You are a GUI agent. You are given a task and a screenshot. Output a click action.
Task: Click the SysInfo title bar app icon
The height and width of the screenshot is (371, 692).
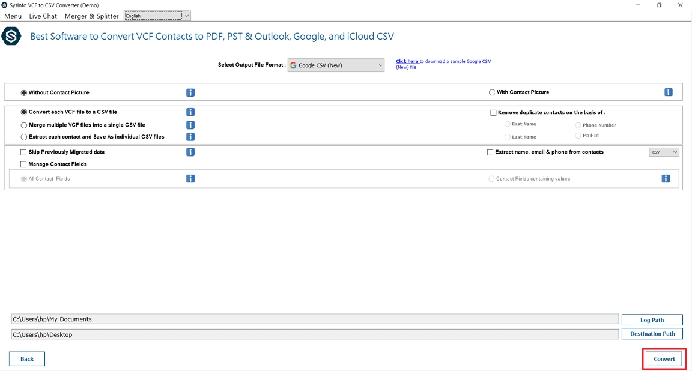point(4,5)
